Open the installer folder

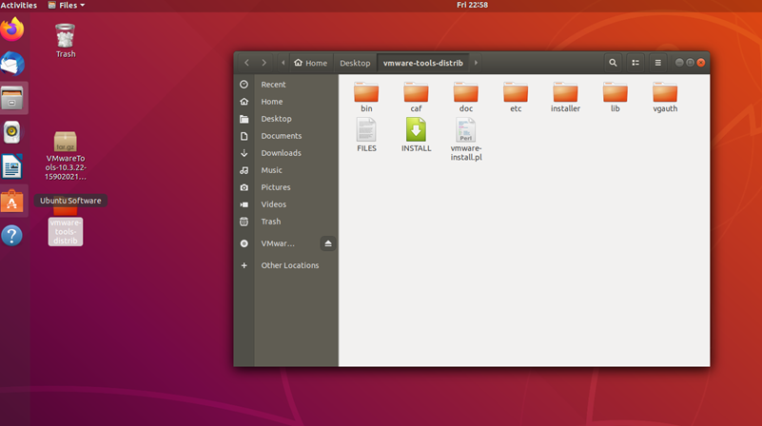point(565,97)
